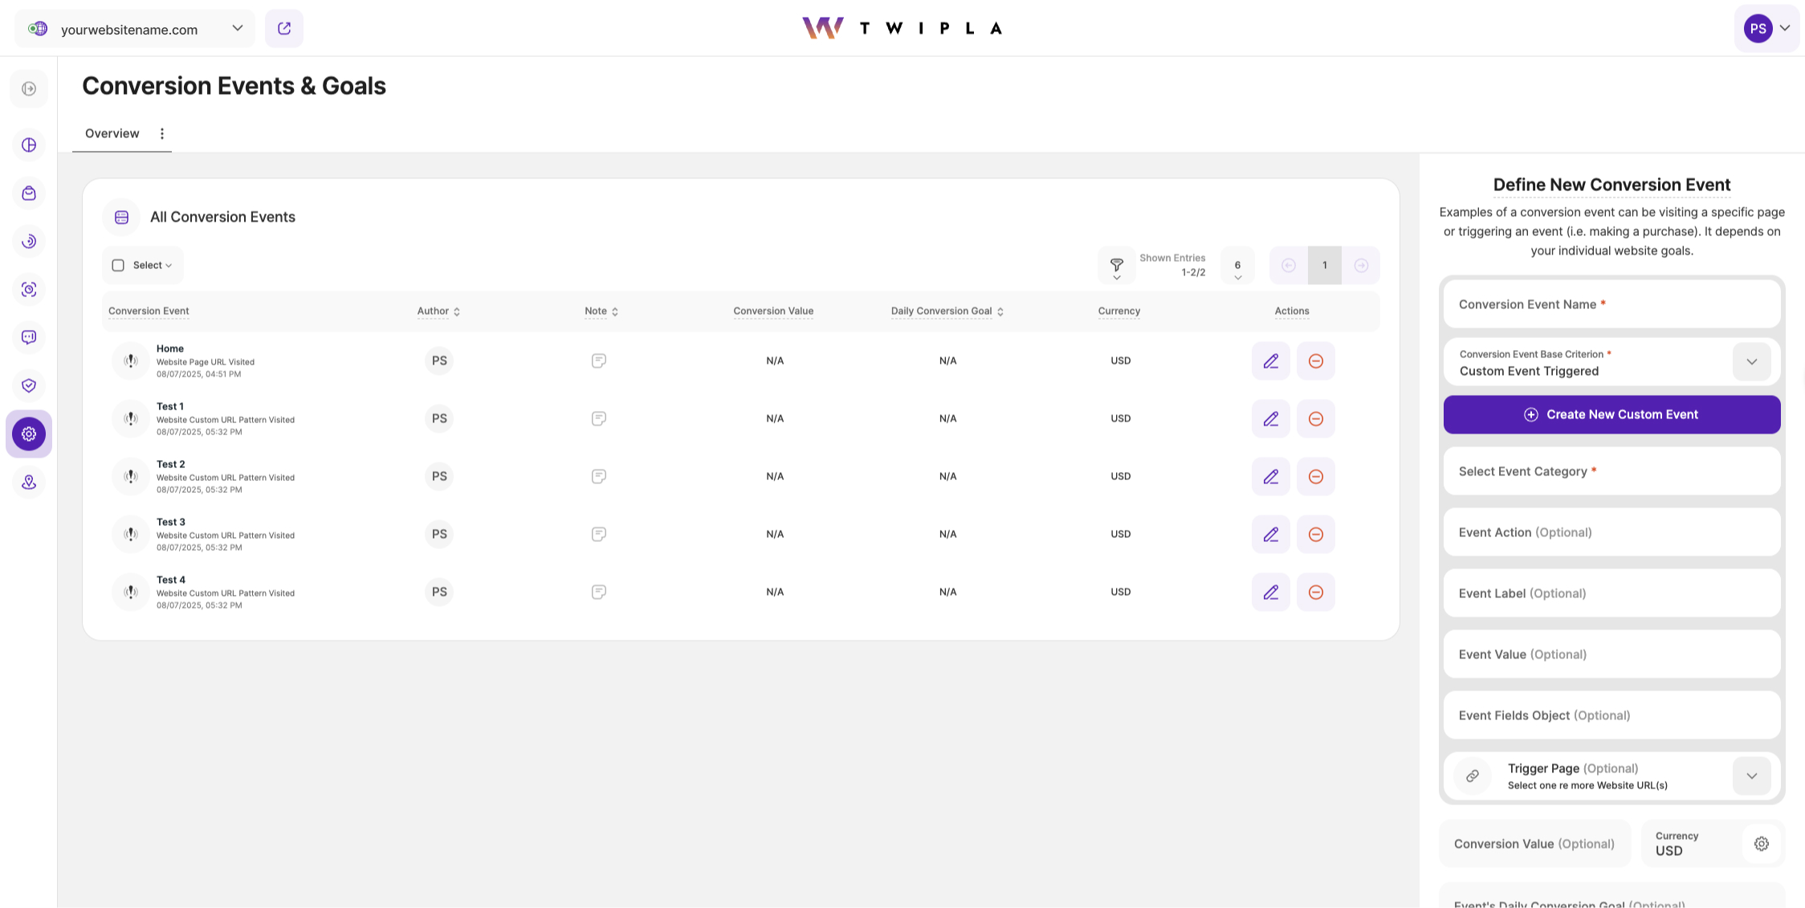
Task: Change entries per page count selector
Action: [x=1237, y=267]
